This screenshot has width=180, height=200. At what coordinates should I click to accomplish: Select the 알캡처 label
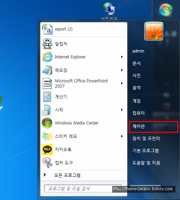[61, 44]
